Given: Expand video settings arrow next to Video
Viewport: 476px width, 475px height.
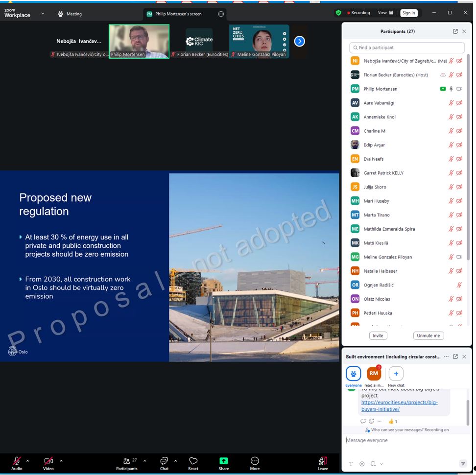Looking at the screenshot, I should 61,461.
